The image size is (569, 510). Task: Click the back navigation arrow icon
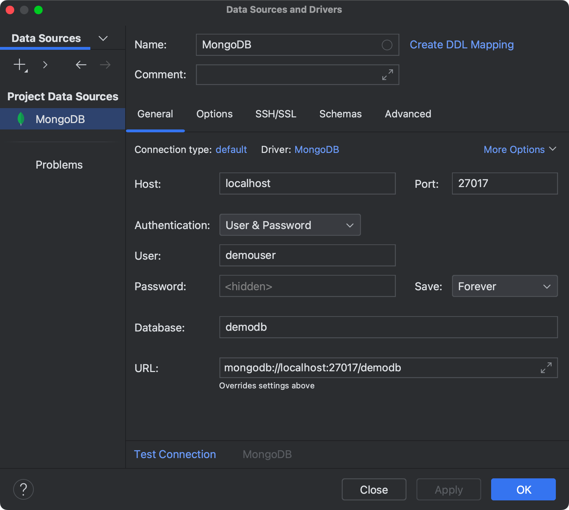81,64
